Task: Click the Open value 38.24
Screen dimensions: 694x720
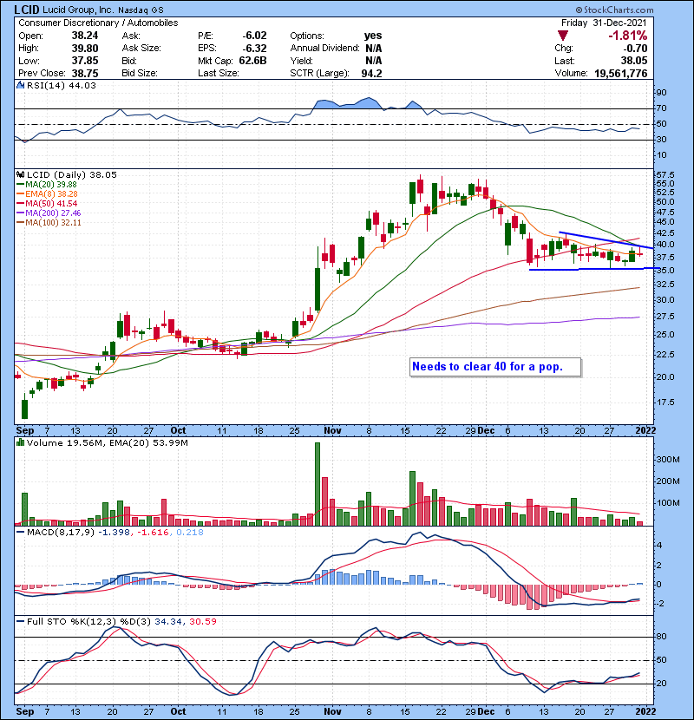Action: click(x=85, y=36)
